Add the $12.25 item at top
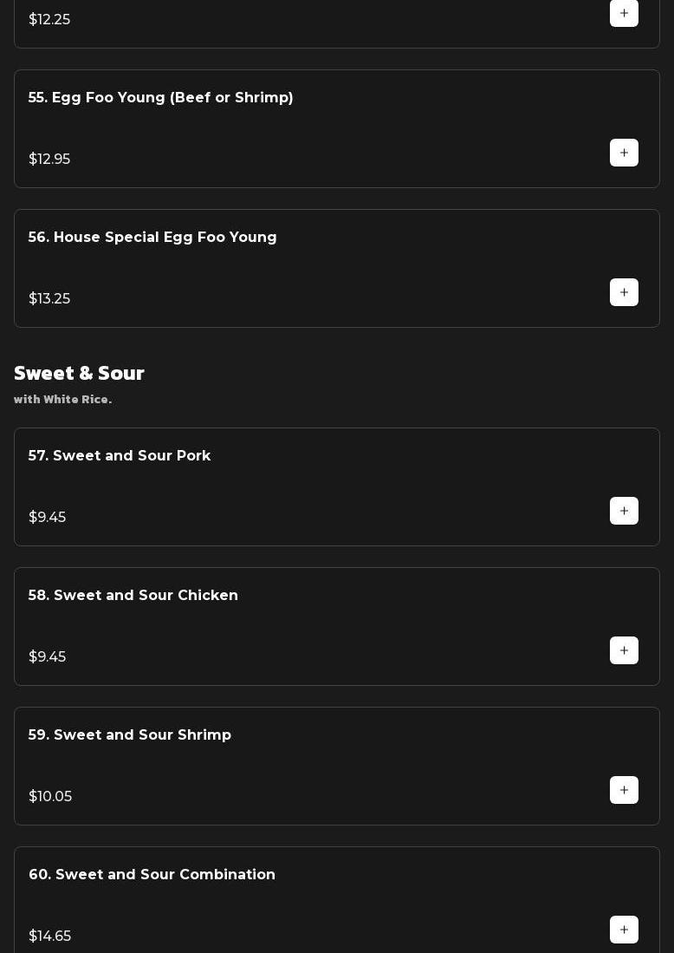 (624, 13)
